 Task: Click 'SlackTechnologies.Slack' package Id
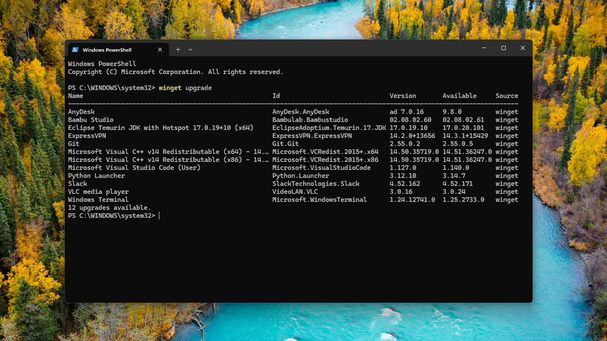[316, 184]
